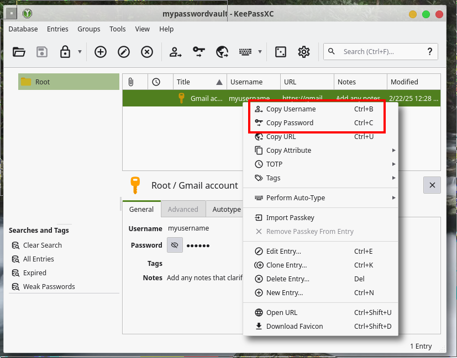The image size is (457, 358).
Task: Sort by the attachments paperclip column
Action: click(x=135, y=82)
